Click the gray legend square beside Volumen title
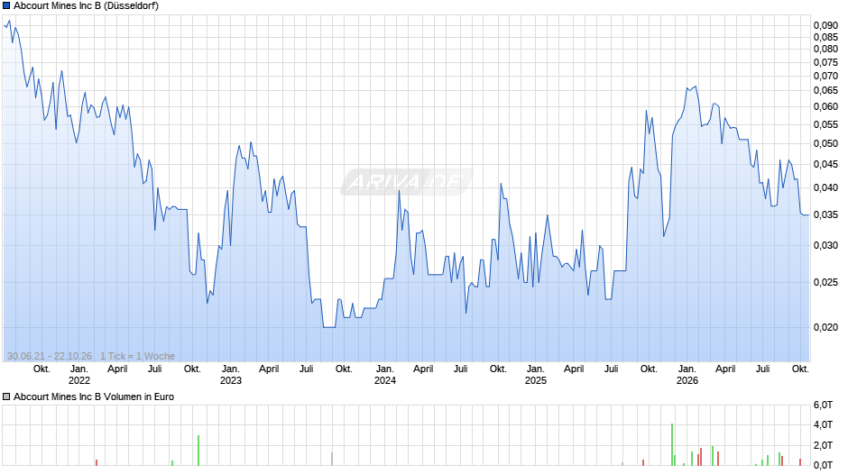 click(x=6, y=397)
